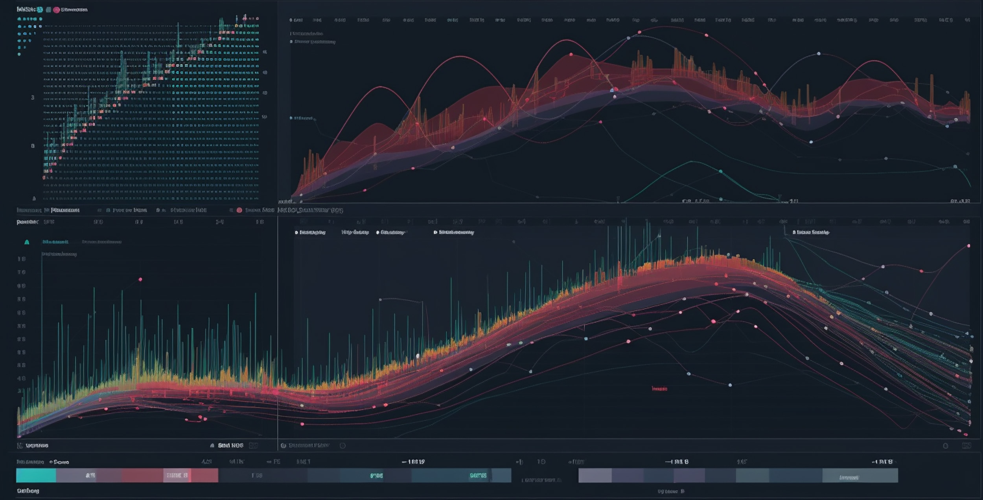This screenshot has width=983, height=500.
Task: Select the first tab label above the bottom-left chart
Action: tap(55, 242)
